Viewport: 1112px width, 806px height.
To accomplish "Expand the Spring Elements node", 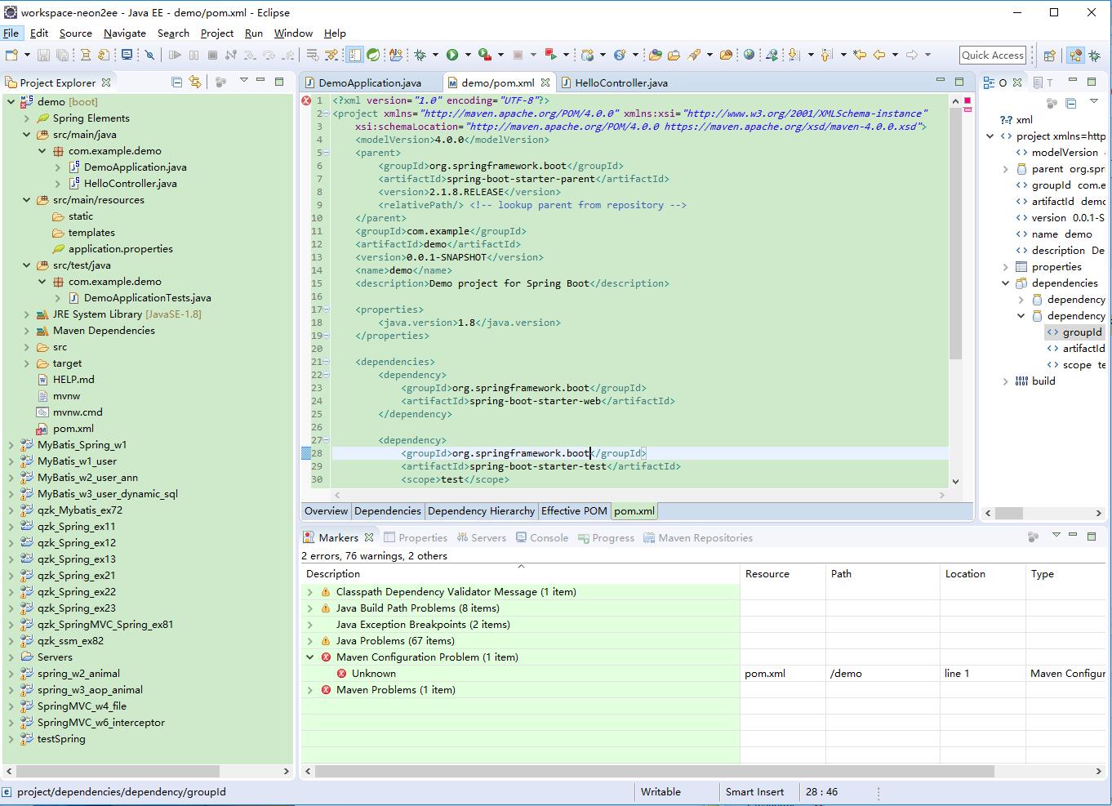I will pos(26,118).
